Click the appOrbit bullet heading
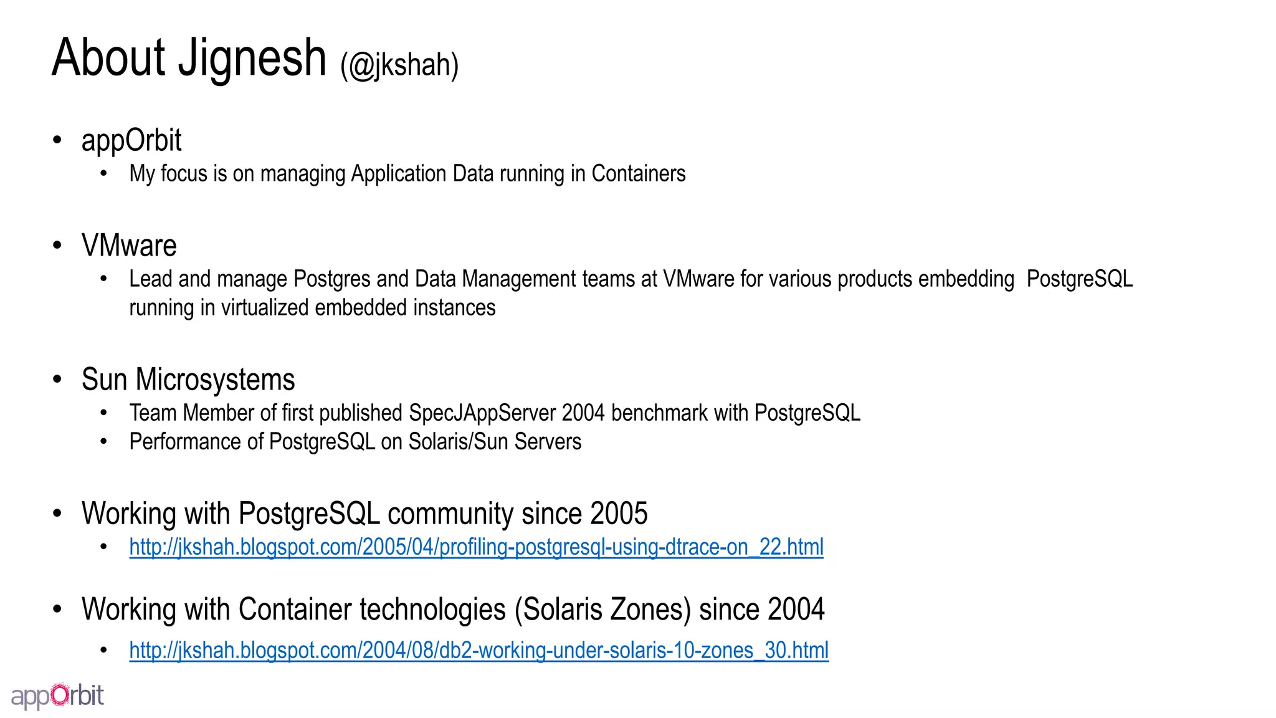 point(131,140)
